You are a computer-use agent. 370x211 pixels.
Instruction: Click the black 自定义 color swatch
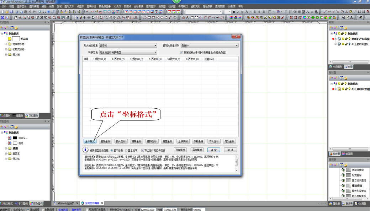point(15,138)
